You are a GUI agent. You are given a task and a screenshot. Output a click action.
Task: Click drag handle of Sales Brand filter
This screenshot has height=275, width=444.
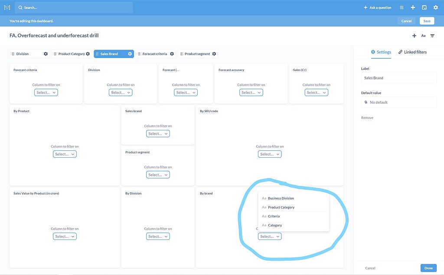97,54
